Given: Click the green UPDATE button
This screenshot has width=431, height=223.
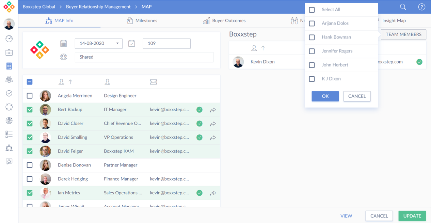Looking at the screenshot, I should [412, 216].
